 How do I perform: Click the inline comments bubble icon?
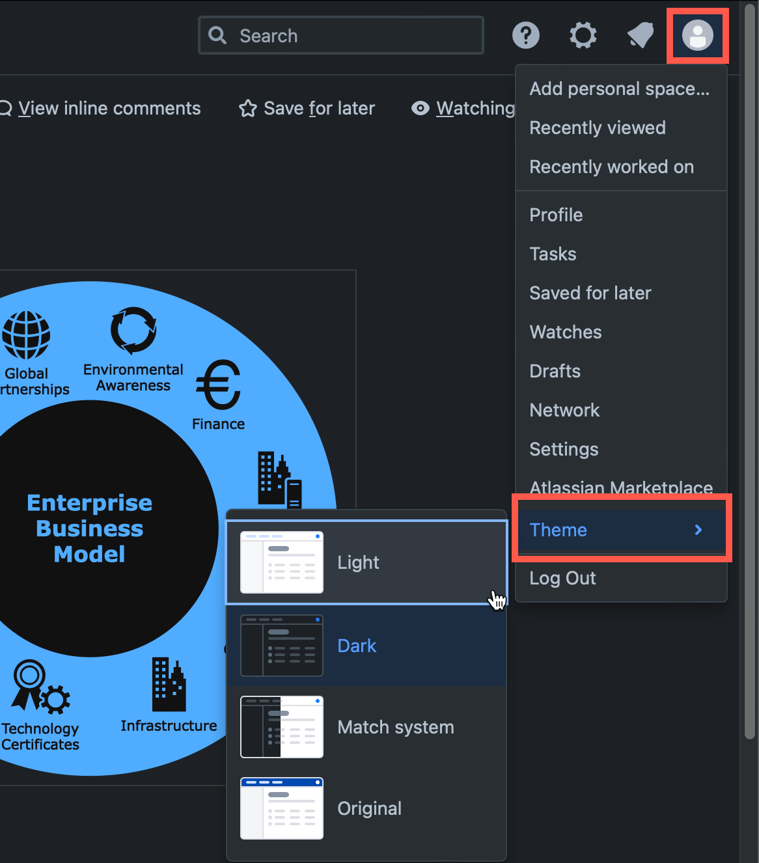tap(5, 108)
